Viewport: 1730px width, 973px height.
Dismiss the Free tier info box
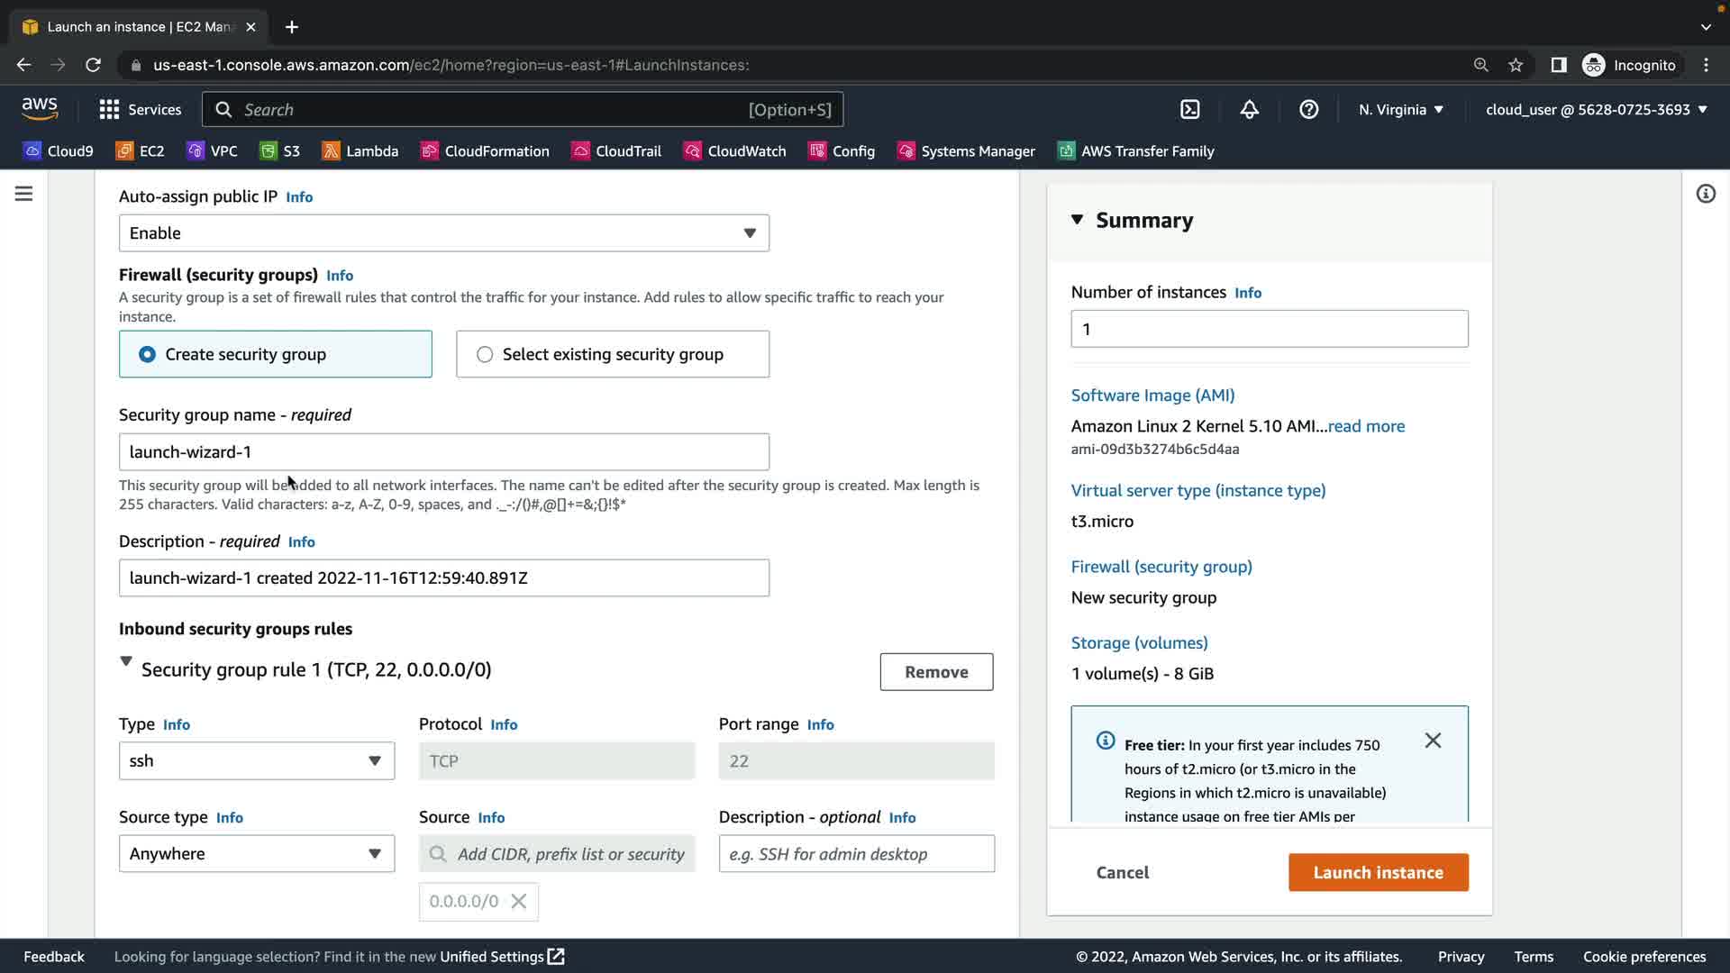1433,741
